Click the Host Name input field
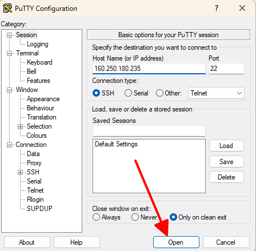The height and width of the screenshot is (251, 256). (x=149, y=69)
